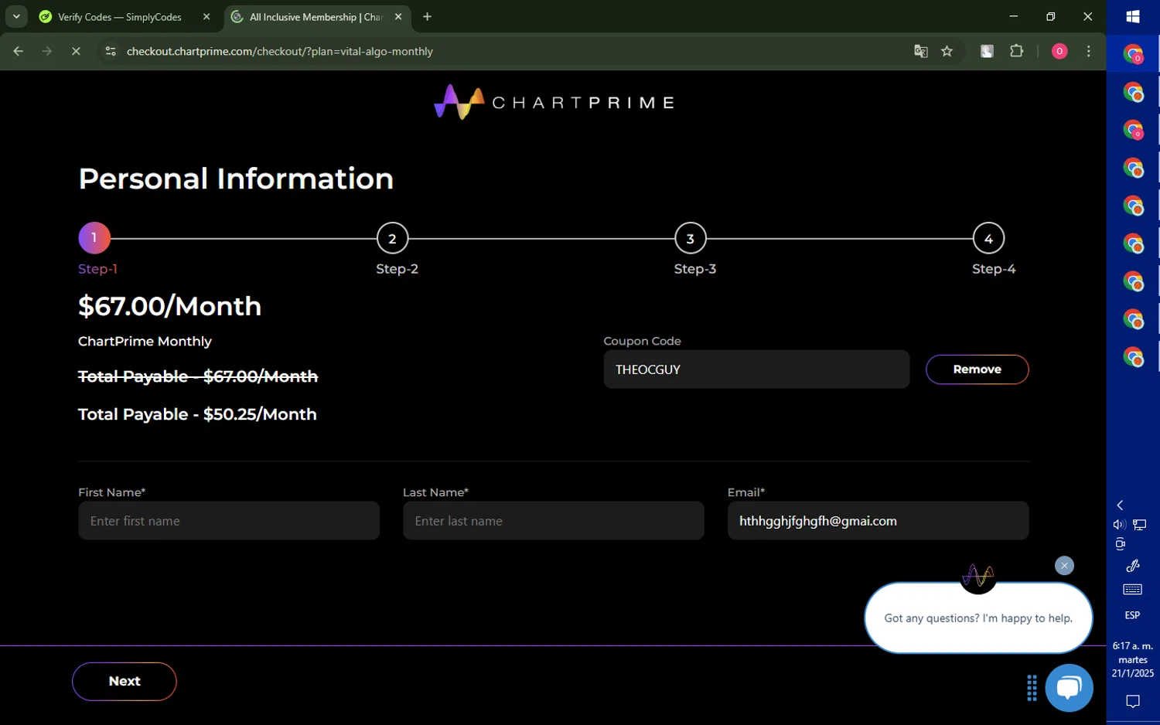Open the Chrome three-dot menu
The width and height of the screenshot is (1160, 725).
[x=1089, y=51]
